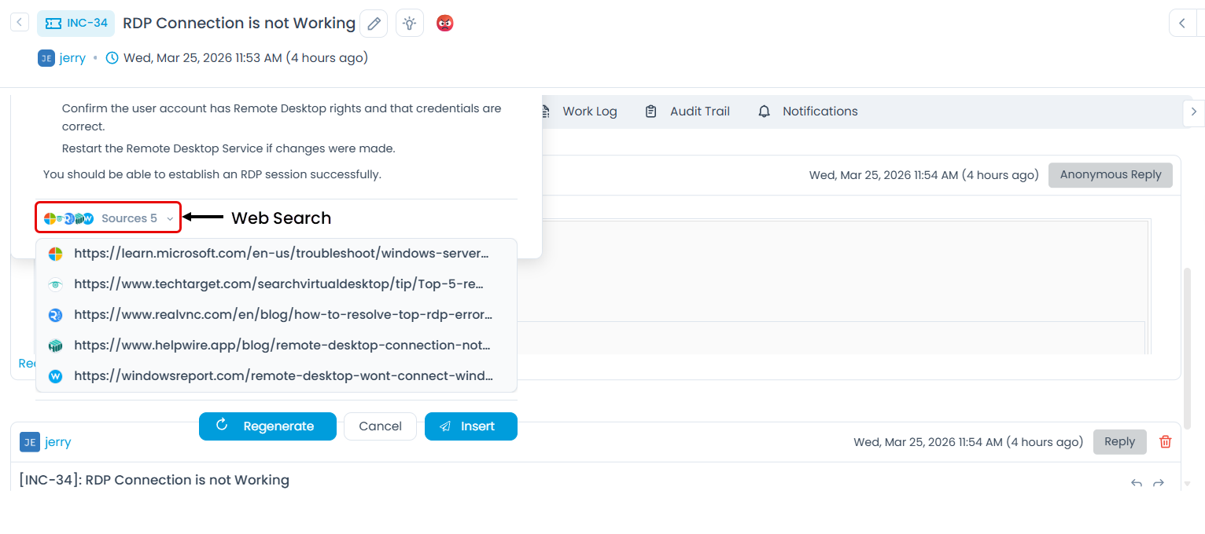This screenshot has width=1205, height=534.
Task: Click the pencil edit icon beside ticket title
Action: [374, 24]
